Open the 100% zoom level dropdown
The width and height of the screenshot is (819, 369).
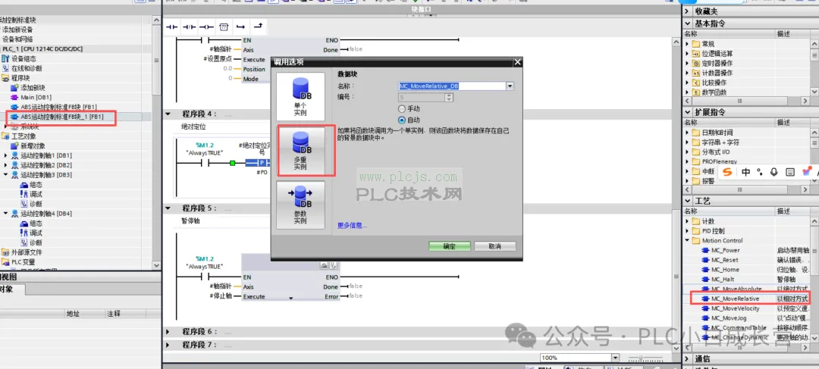click(x=615, y=358)
